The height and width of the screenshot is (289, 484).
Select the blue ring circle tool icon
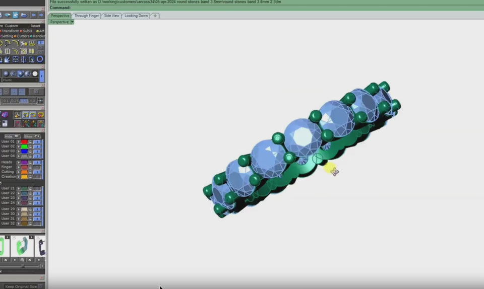click(40, 59)
